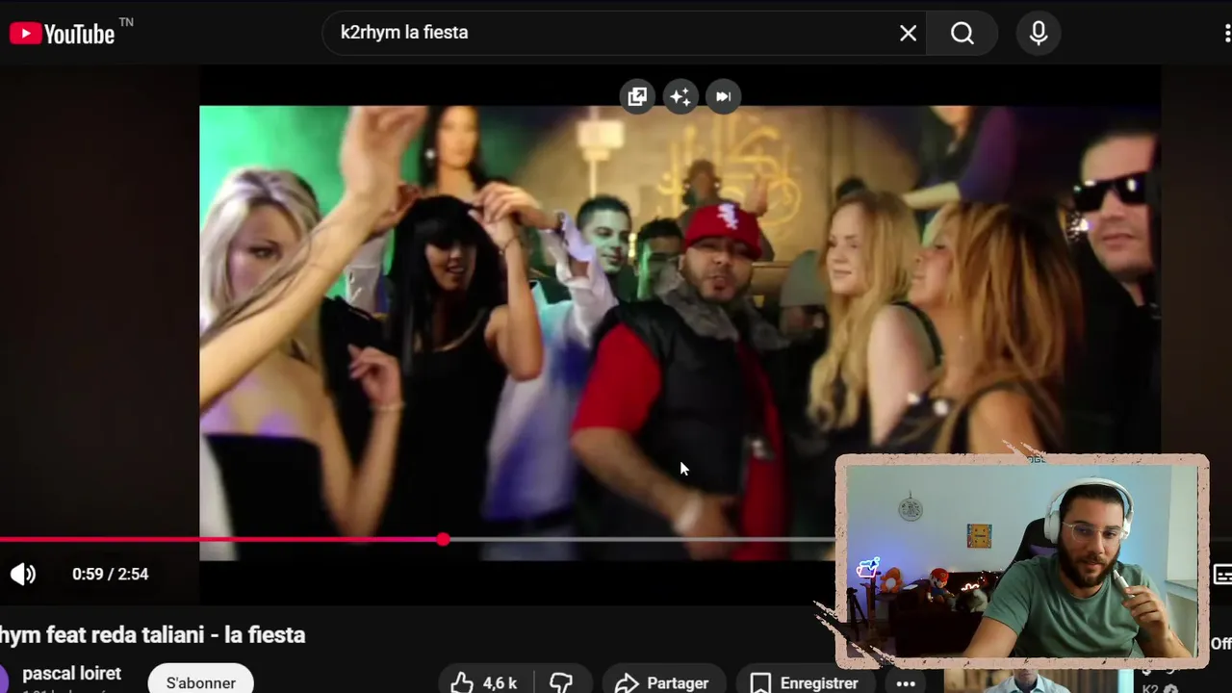Seek later by clicking the grey progress bar
This screenshot has width=1232, height=693.
[x=640, y=539]
